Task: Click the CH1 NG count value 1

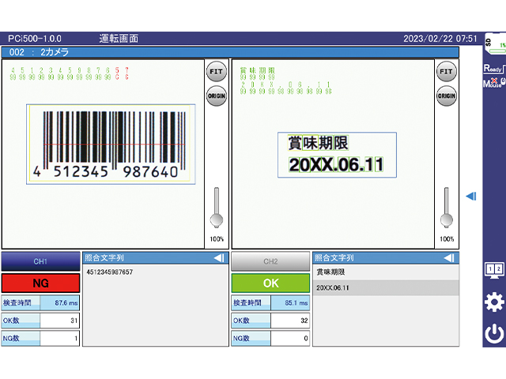Action: point(60,339)
